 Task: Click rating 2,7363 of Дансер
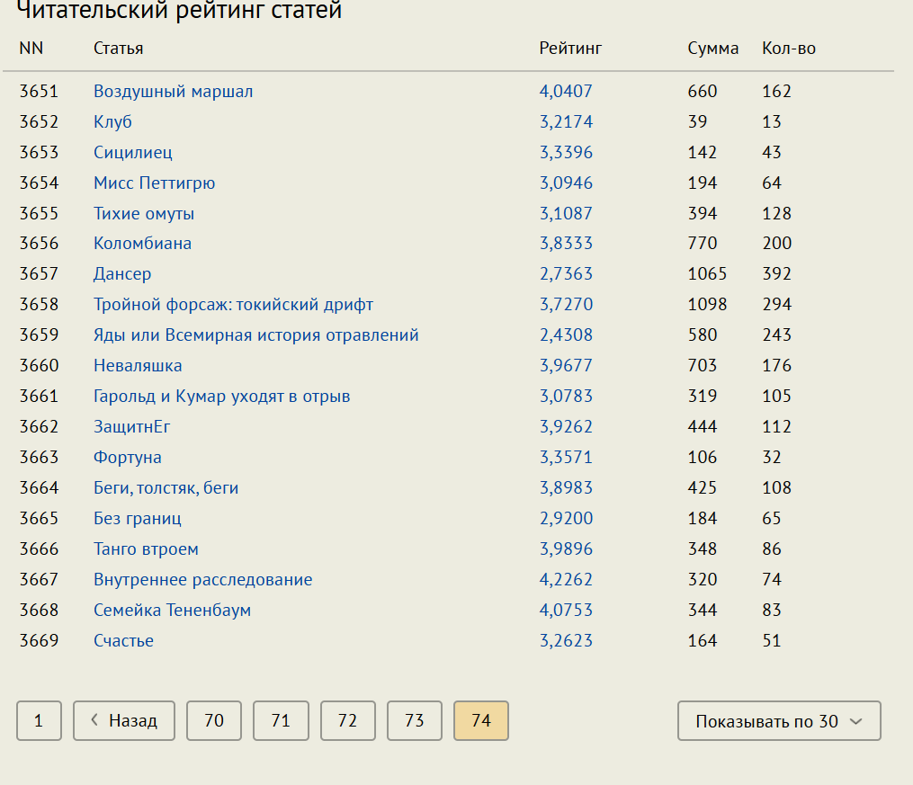[x=566, y=273]
